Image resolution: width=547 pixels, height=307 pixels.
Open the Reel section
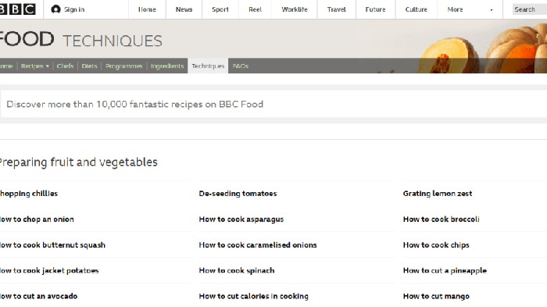pos(255,9)
